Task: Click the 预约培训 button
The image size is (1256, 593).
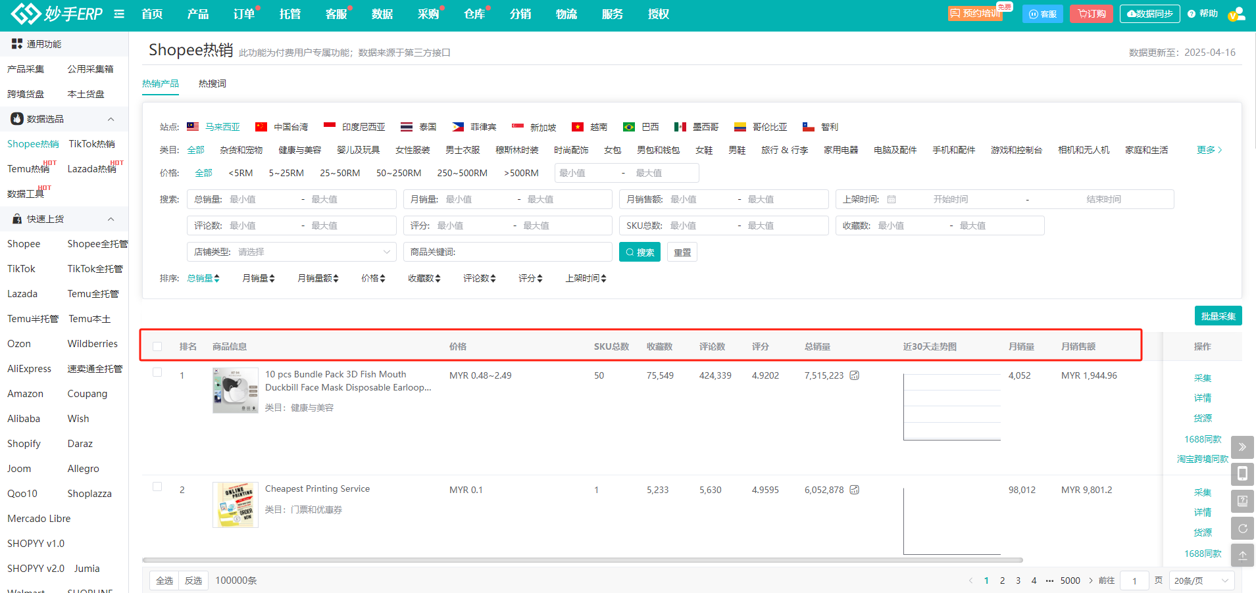Action: coord(976,13)
